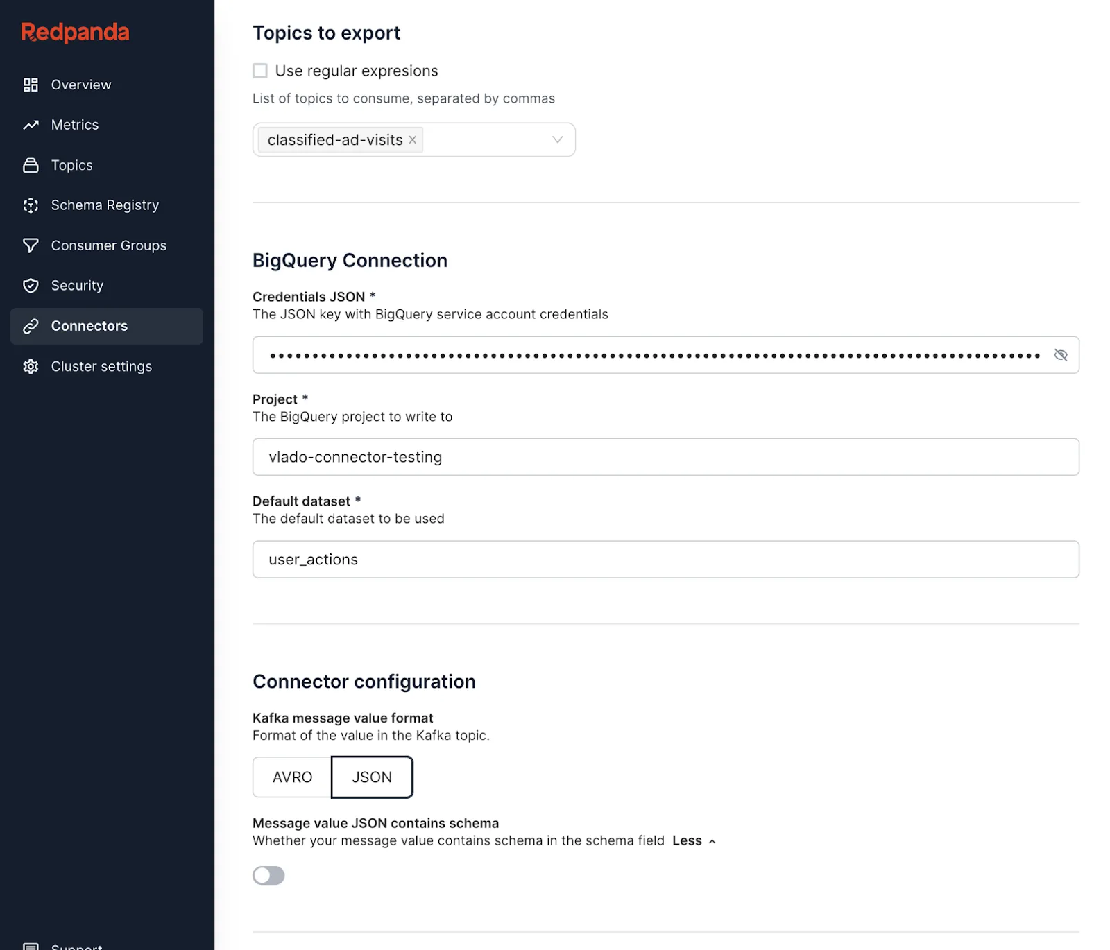Click the Project input field
Viewport: 1110px width, 950px height.
[x=666, y=457]
